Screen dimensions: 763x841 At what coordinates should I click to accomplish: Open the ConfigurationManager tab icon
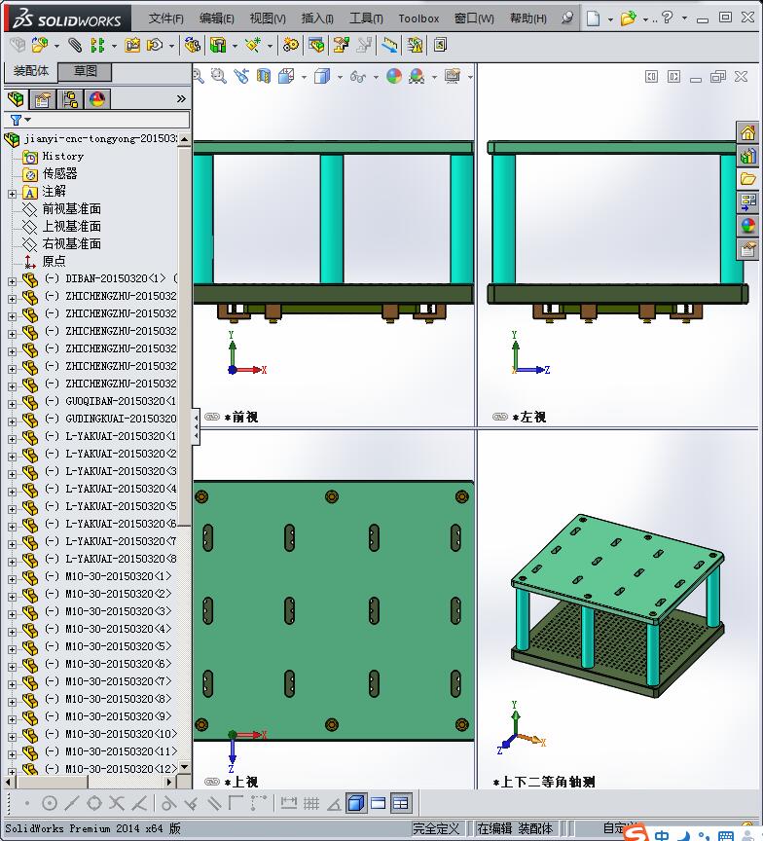70,99
